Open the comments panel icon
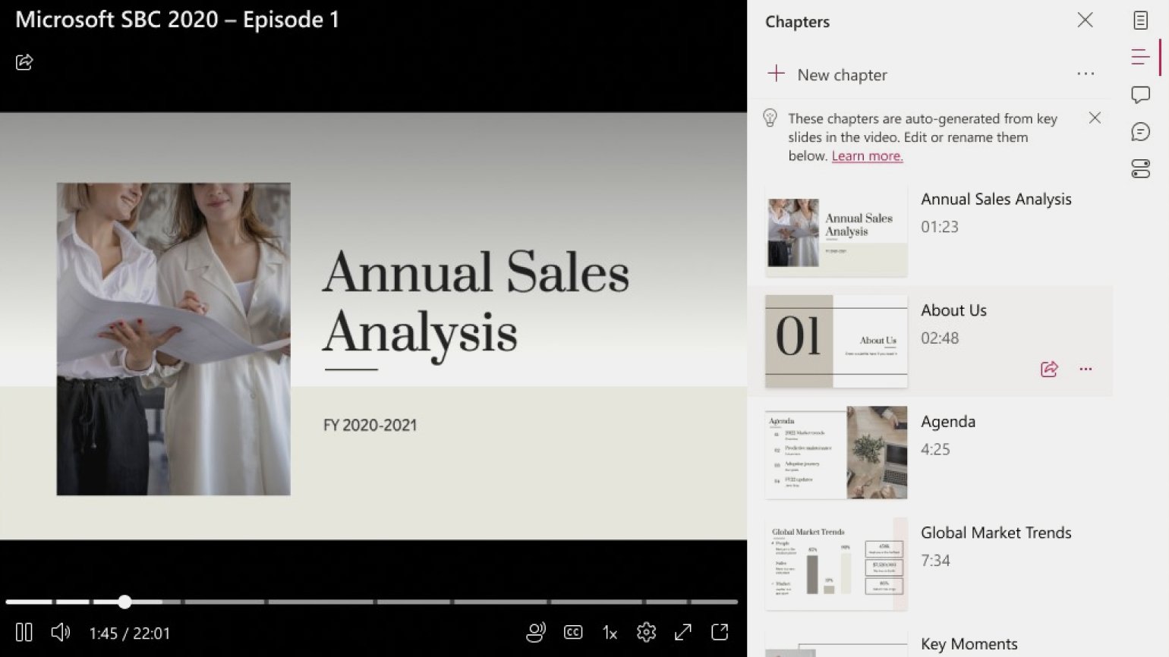This screenshot has width=1169, height=657. (1140, 95)
